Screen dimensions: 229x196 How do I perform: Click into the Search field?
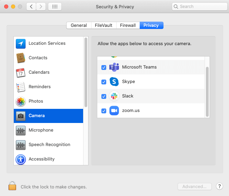pyautogui.click(x=200, y=7)
